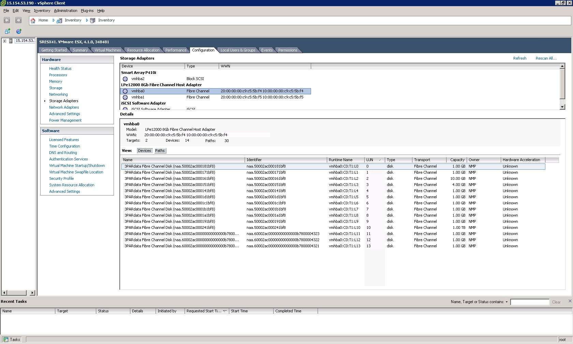Open Processors hardware link

pyautogui.click(x=58, y=75)
